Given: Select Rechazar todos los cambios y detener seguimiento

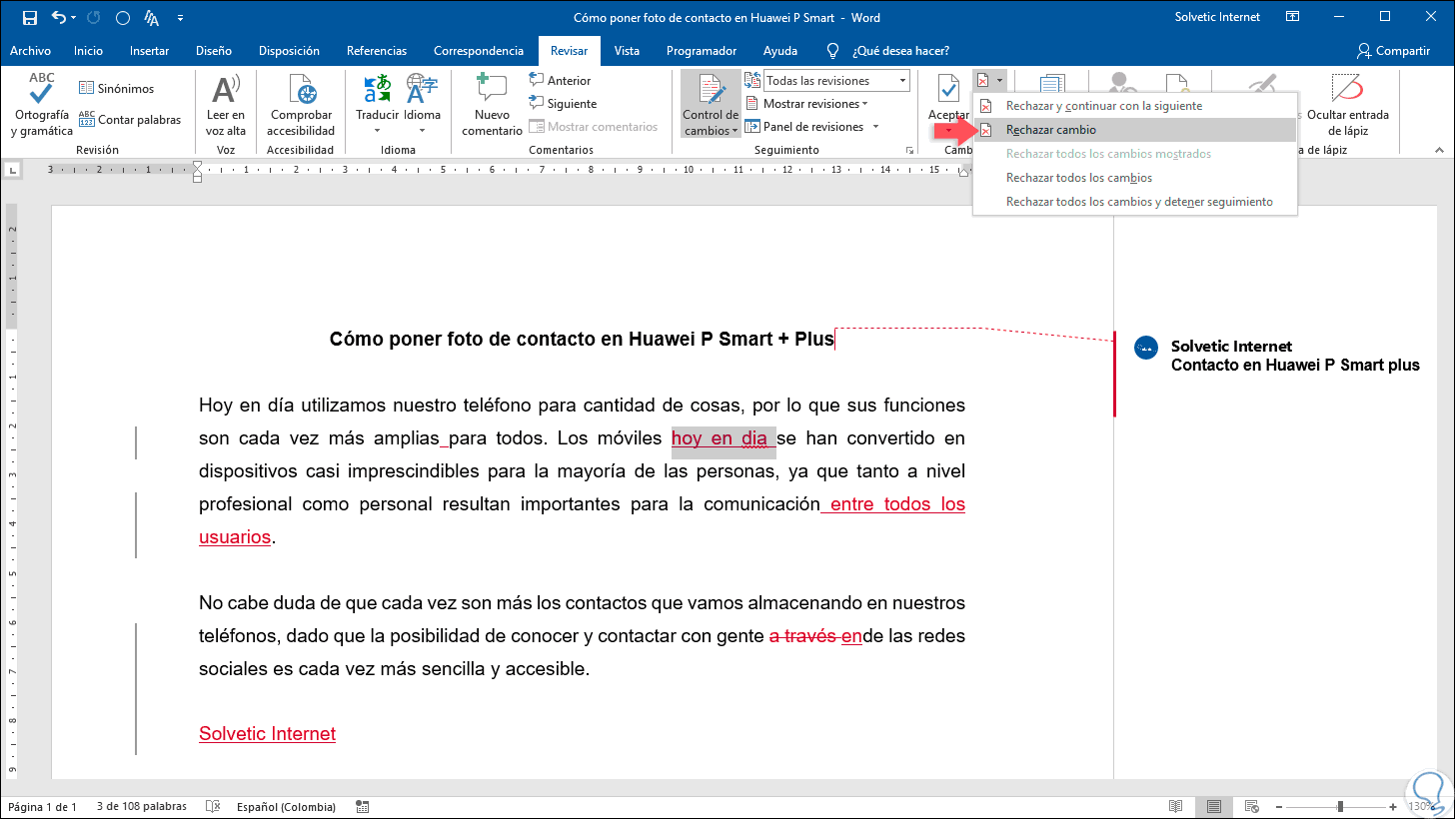Looking at the screenshot, I should [x=1135, y=202].
